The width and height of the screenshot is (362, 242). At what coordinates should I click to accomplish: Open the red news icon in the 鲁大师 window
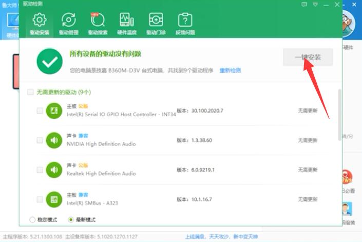(x=347, y=177)
